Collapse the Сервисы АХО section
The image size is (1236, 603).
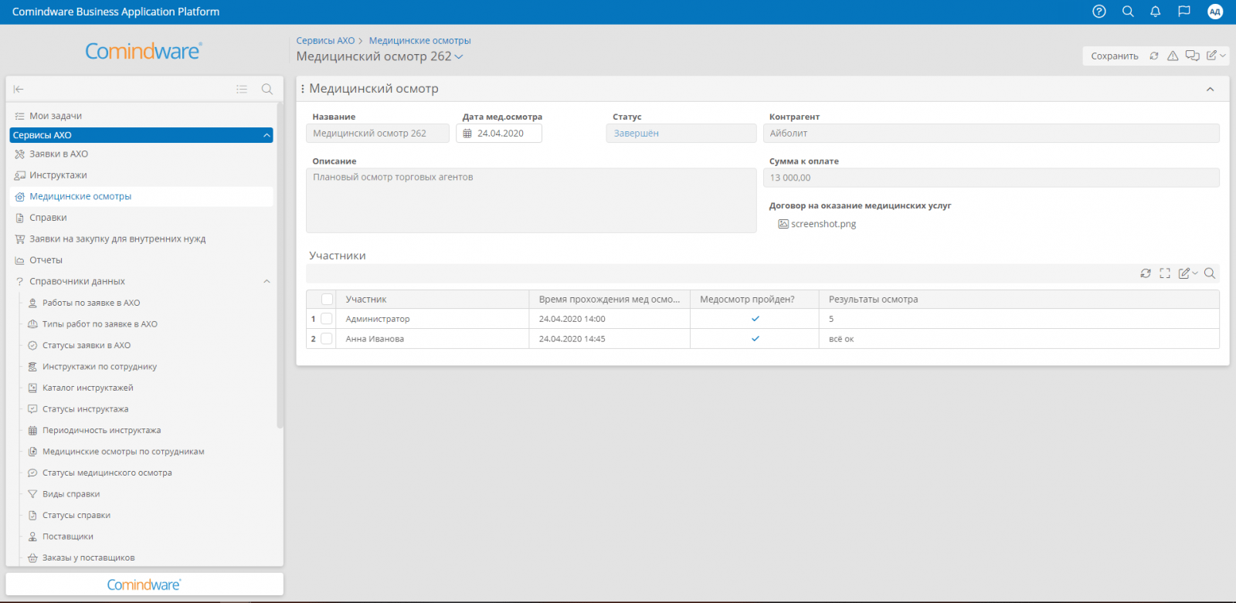click(267, 135)
